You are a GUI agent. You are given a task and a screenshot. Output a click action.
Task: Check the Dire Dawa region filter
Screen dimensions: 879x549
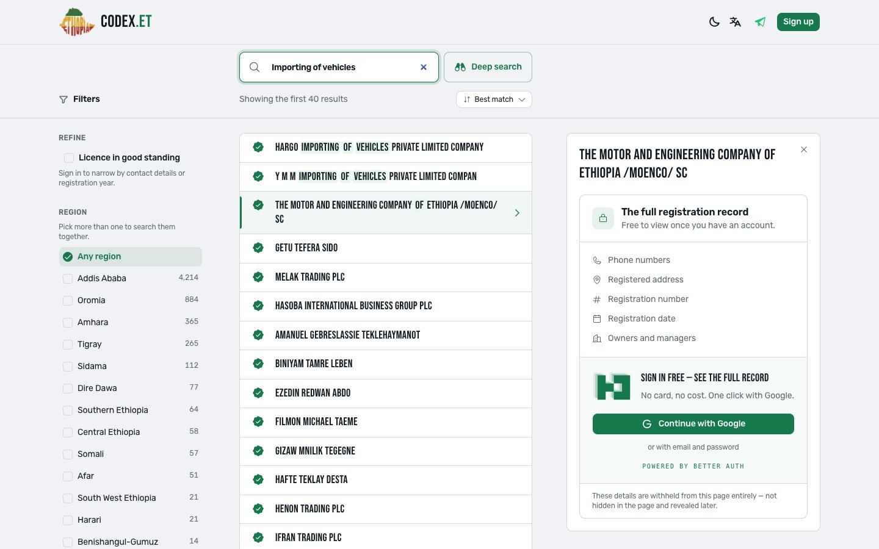(68, 389)
